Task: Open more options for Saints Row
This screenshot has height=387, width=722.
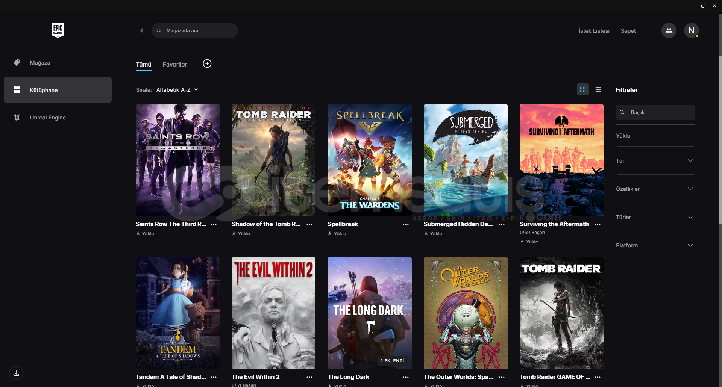Action: pos(214,224)
